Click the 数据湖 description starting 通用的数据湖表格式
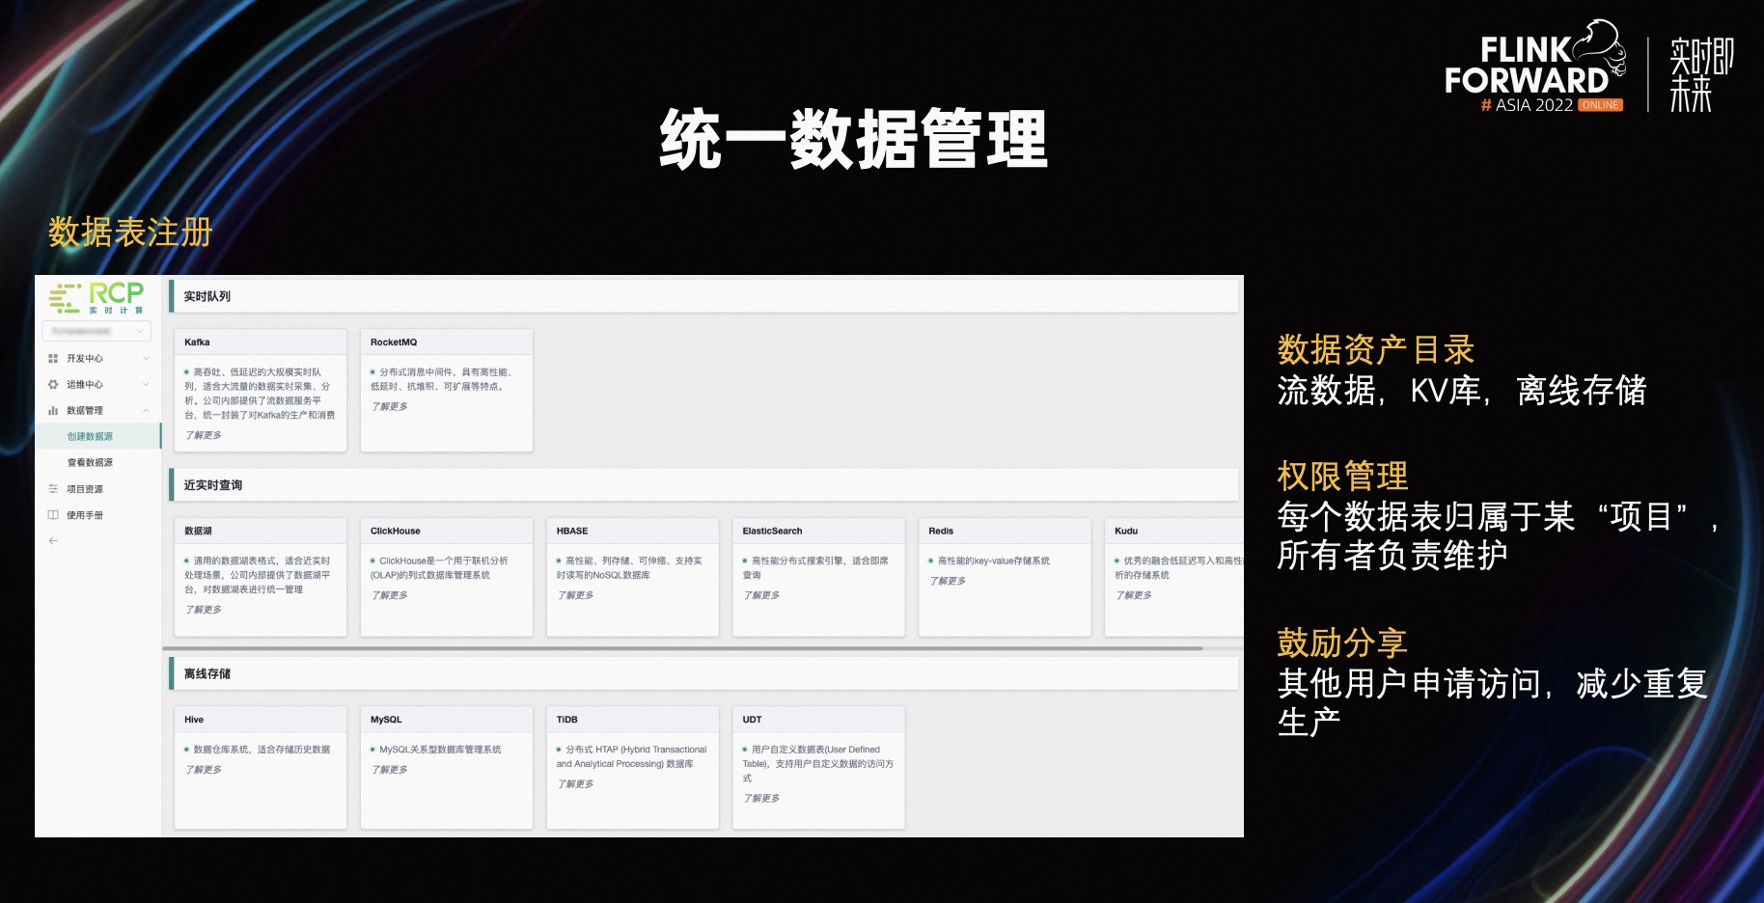Viewport: 1764px width, 903px height. [258, 575]
